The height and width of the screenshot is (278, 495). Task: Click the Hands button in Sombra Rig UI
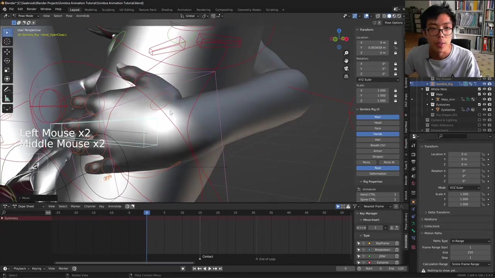[377, 134]
